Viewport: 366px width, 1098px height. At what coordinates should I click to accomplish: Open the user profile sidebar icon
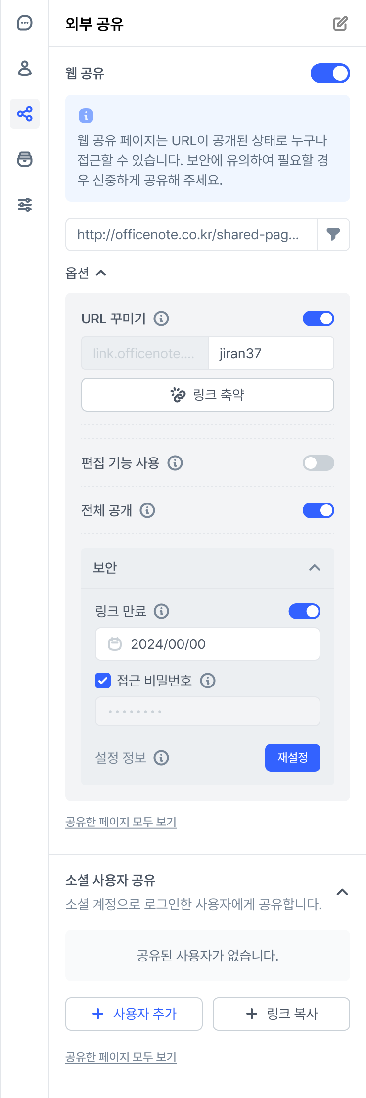pyautogui.click(x=25, y=68)
